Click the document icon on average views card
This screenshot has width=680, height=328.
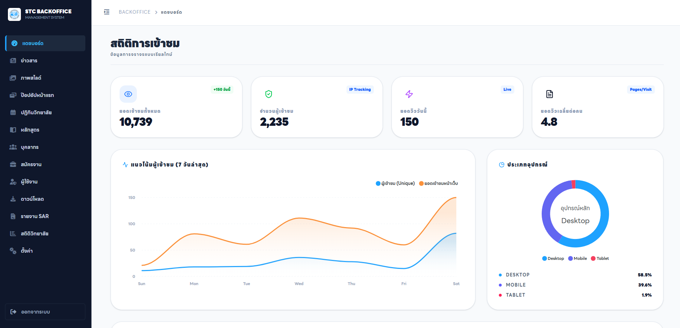[x=550, y=94]
